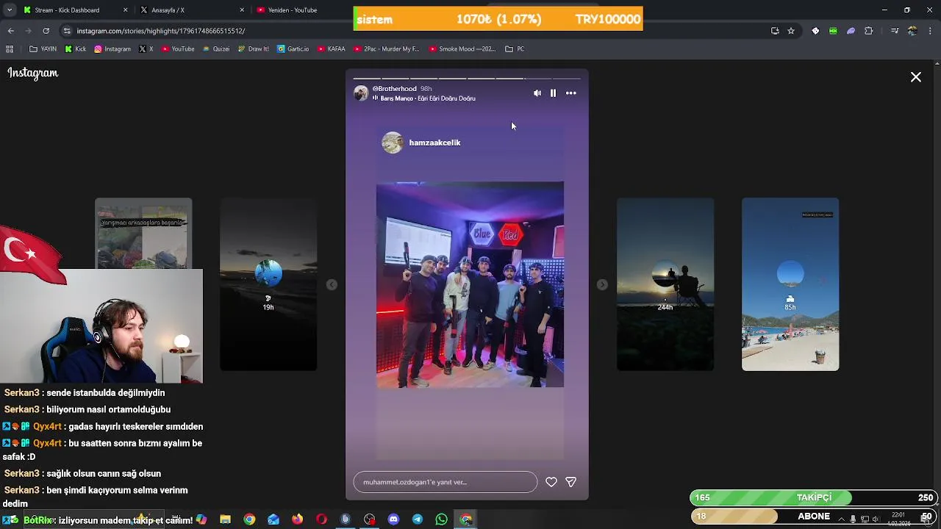Open the screen cast icon in the address bar

point(775,31)
